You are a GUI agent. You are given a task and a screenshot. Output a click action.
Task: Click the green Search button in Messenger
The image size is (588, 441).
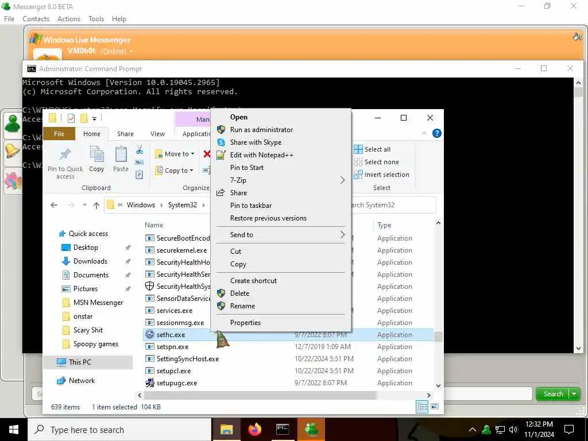point(553,394)
